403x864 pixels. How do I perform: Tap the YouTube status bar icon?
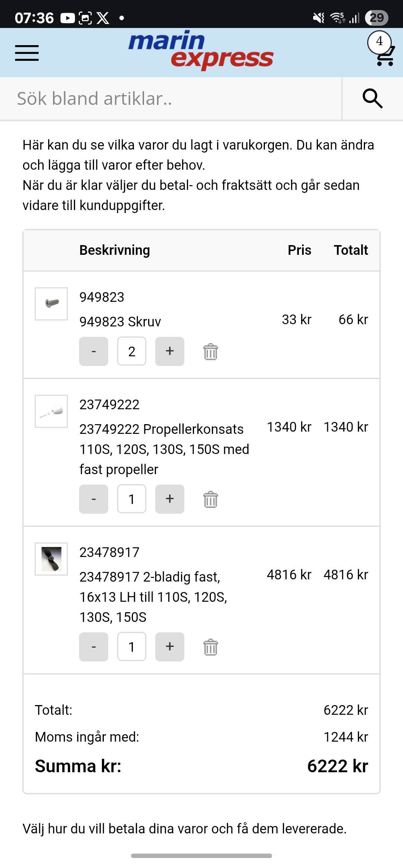coord(68,18)
